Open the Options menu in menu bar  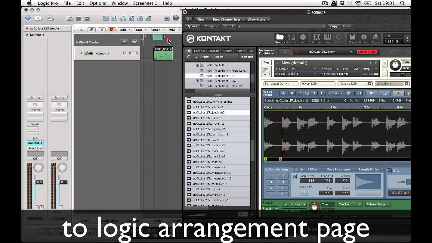tap(98, 3)
